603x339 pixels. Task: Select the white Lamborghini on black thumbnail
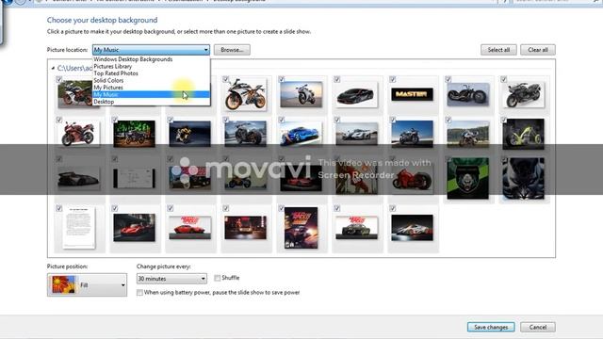pyautogui.click(x=412, y=228)
